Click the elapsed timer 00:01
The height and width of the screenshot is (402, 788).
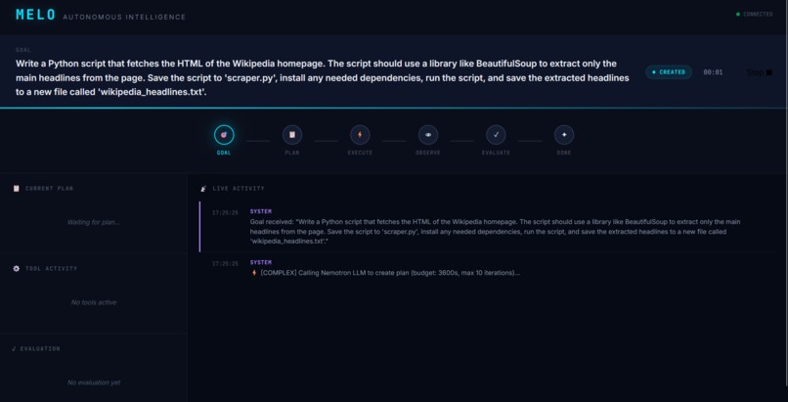tap(713, 72)
